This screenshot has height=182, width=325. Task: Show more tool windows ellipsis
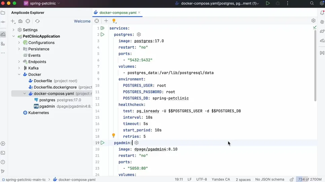3,53
